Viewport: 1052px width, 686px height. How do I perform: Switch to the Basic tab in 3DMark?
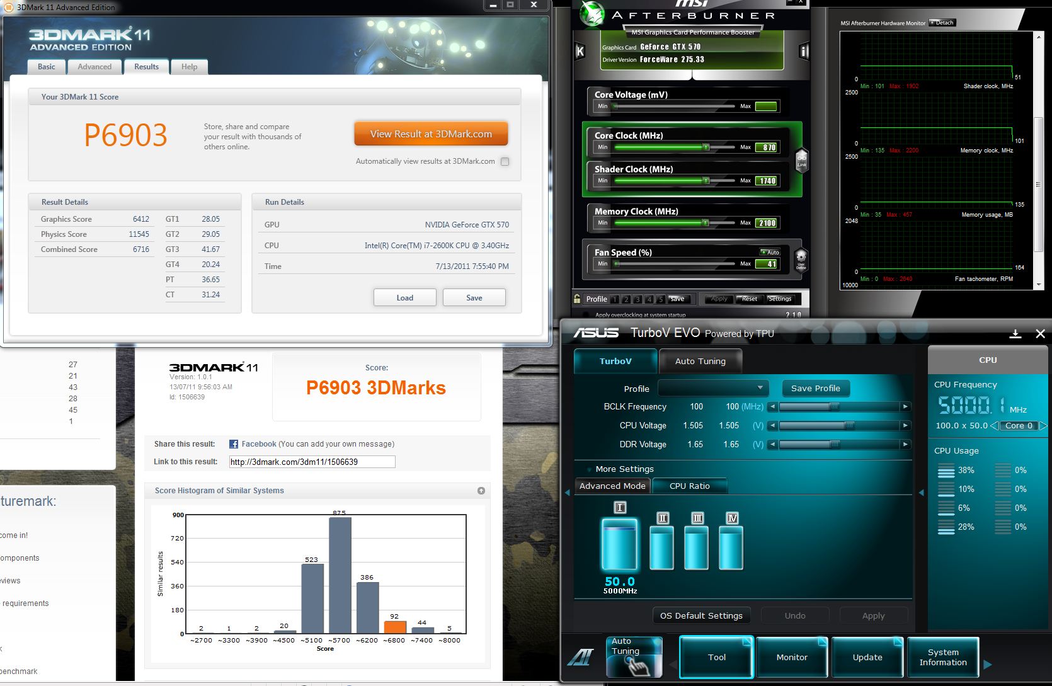[46, 67]
